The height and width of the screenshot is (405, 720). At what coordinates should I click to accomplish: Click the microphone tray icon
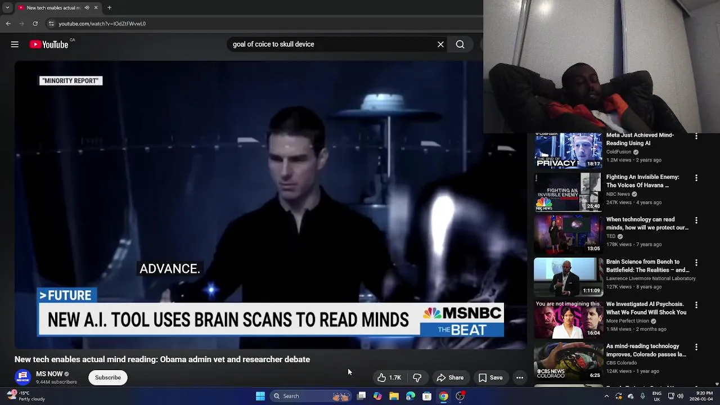pos(642,396)
